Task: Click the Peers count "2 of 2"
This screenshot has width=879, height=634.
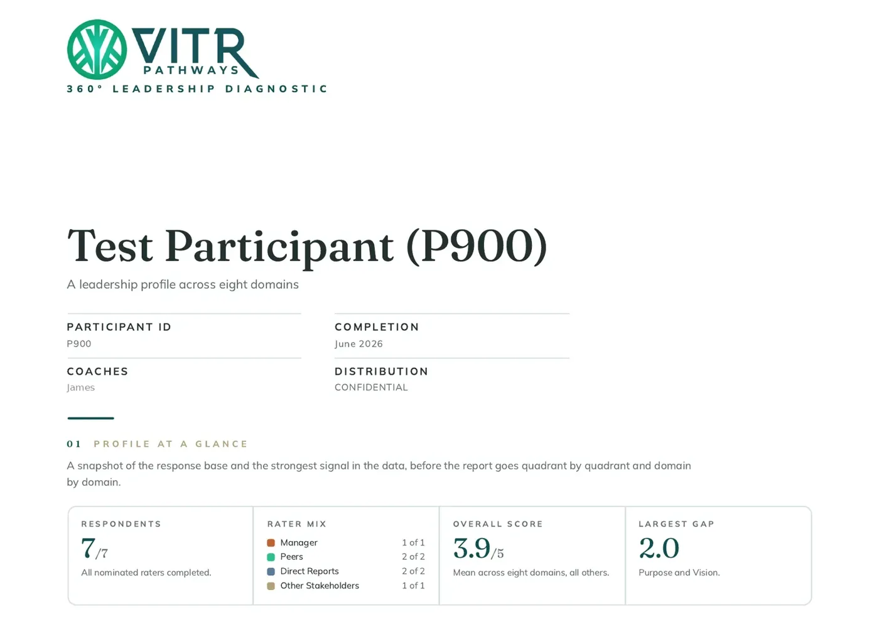Action: 413,557
